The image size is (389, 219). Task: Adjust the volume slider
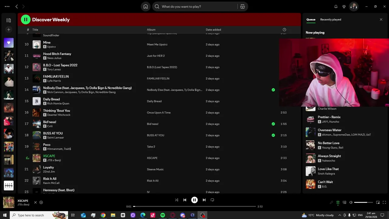coord(363,202)
